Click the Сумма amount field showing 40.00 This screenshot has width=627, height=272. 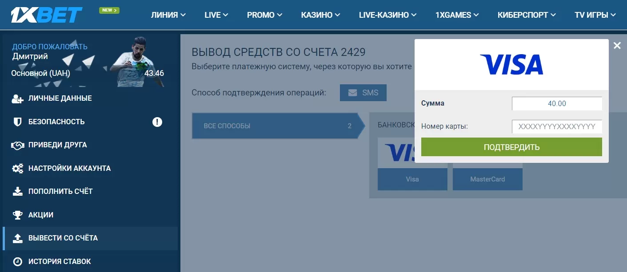[557, 103]
